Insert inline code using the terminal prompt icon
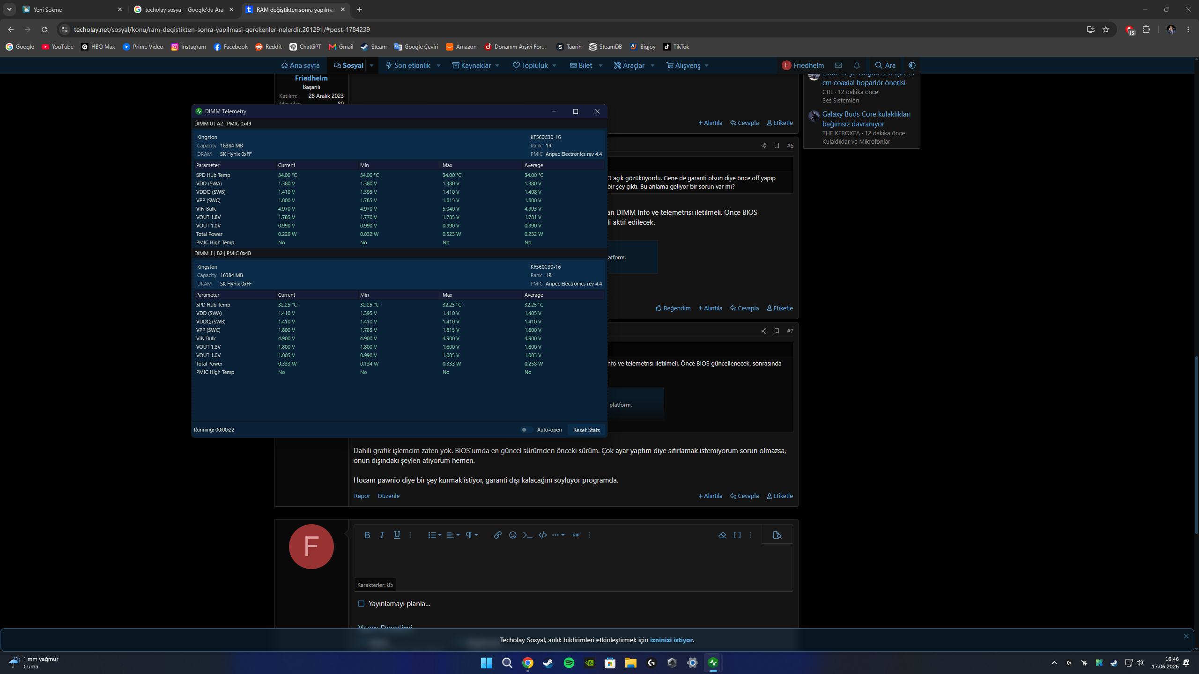The image size is (1199, 674). (528, 535)
